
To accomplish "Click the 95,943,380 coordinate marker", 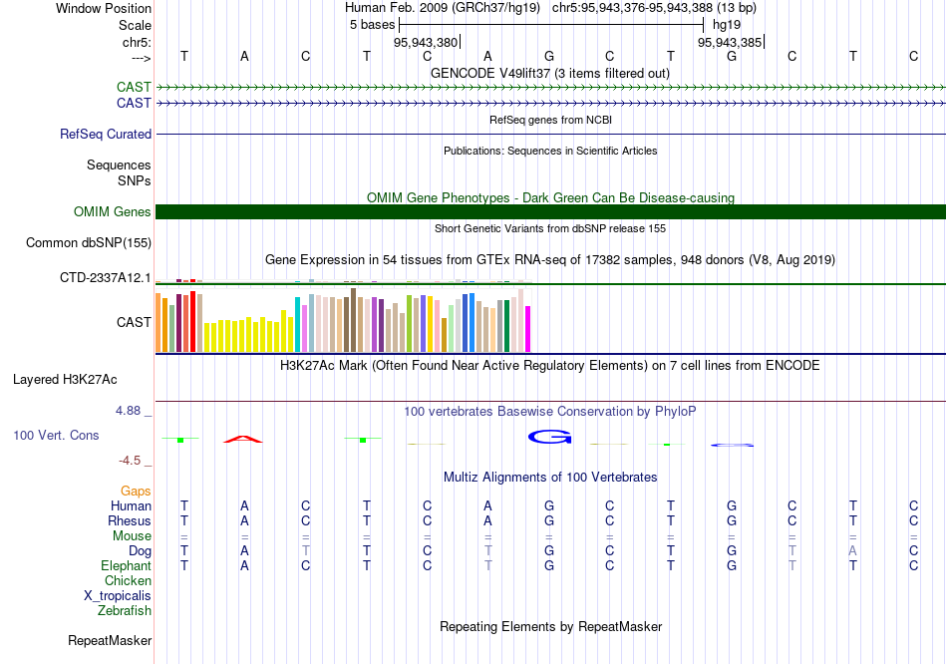I will click(x=426, y=42).
